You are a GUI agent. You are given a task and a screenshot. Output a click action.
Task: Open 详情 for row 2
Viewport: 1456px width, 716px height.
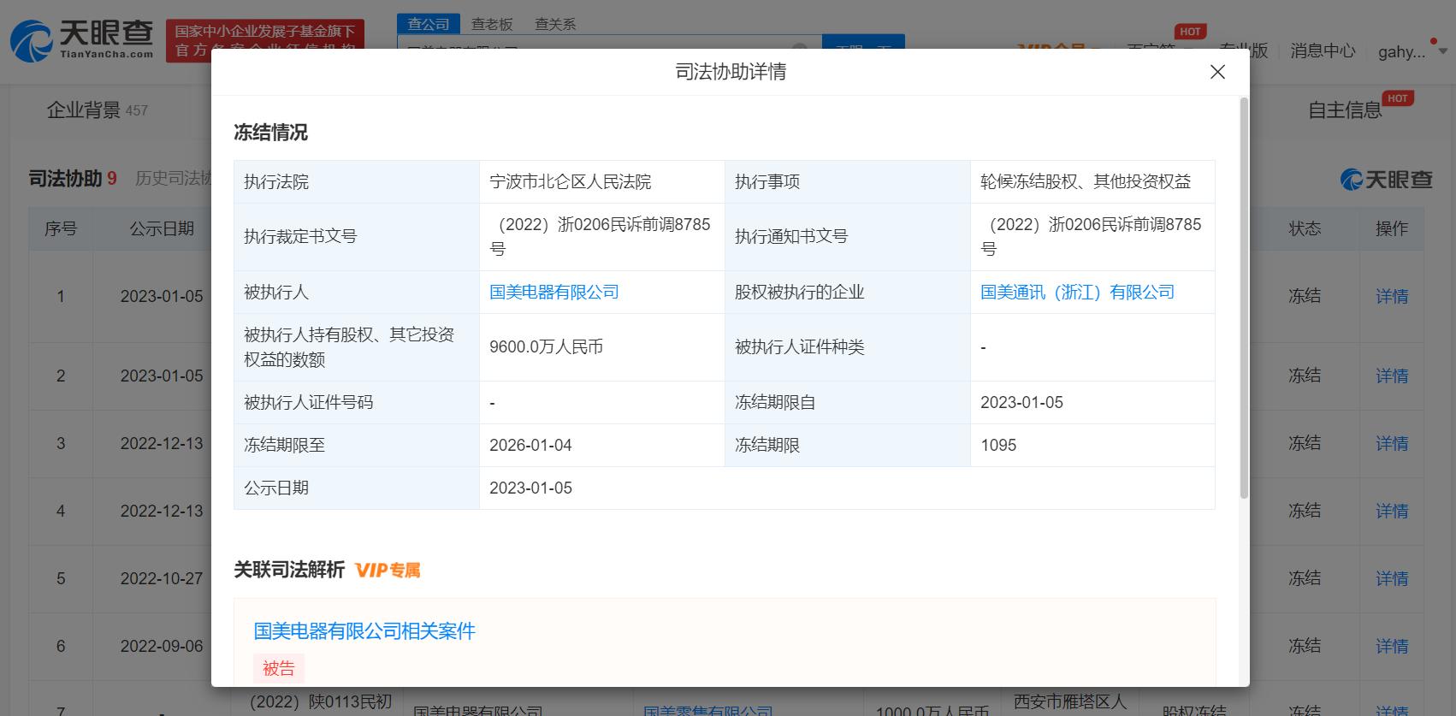click(1392, 376)
